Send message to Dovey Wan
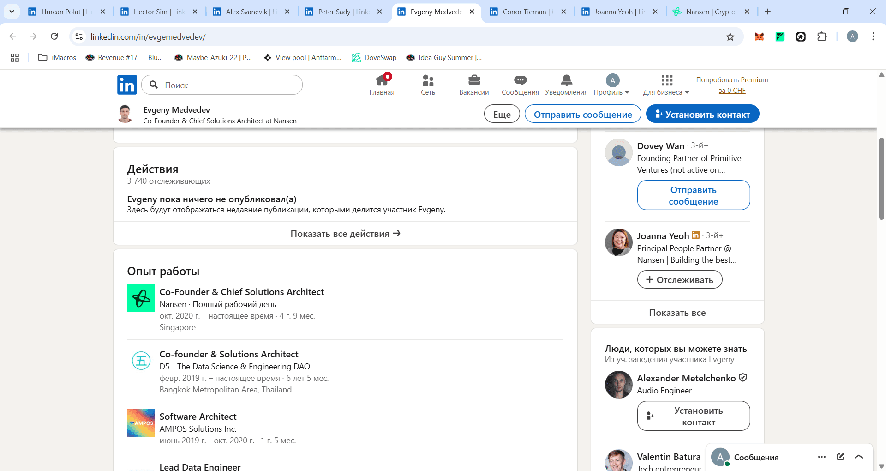 (694, 195)
